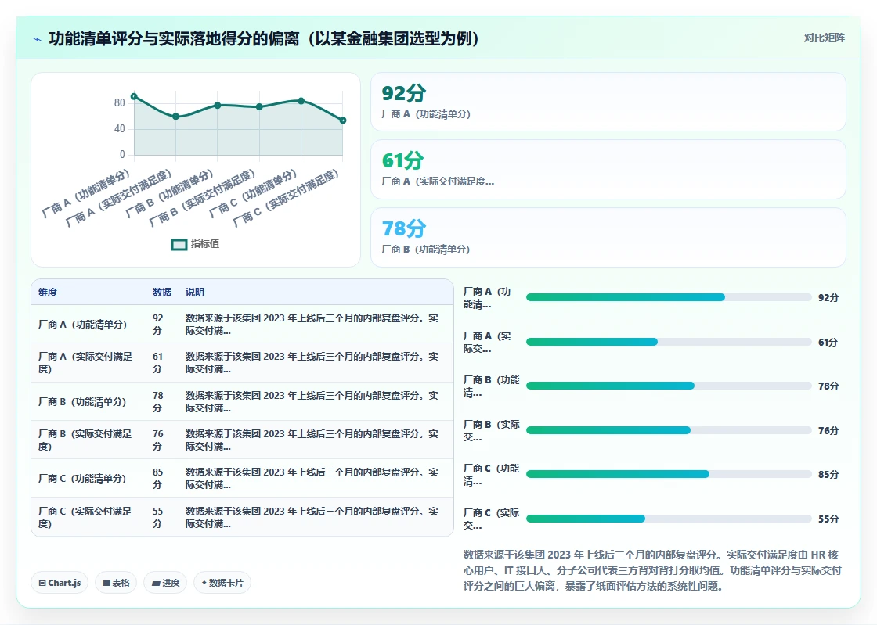Viewport: 877px width, 625px height.
Task: Click the 55分 progress bar
Action: click(x=669, y=519)
